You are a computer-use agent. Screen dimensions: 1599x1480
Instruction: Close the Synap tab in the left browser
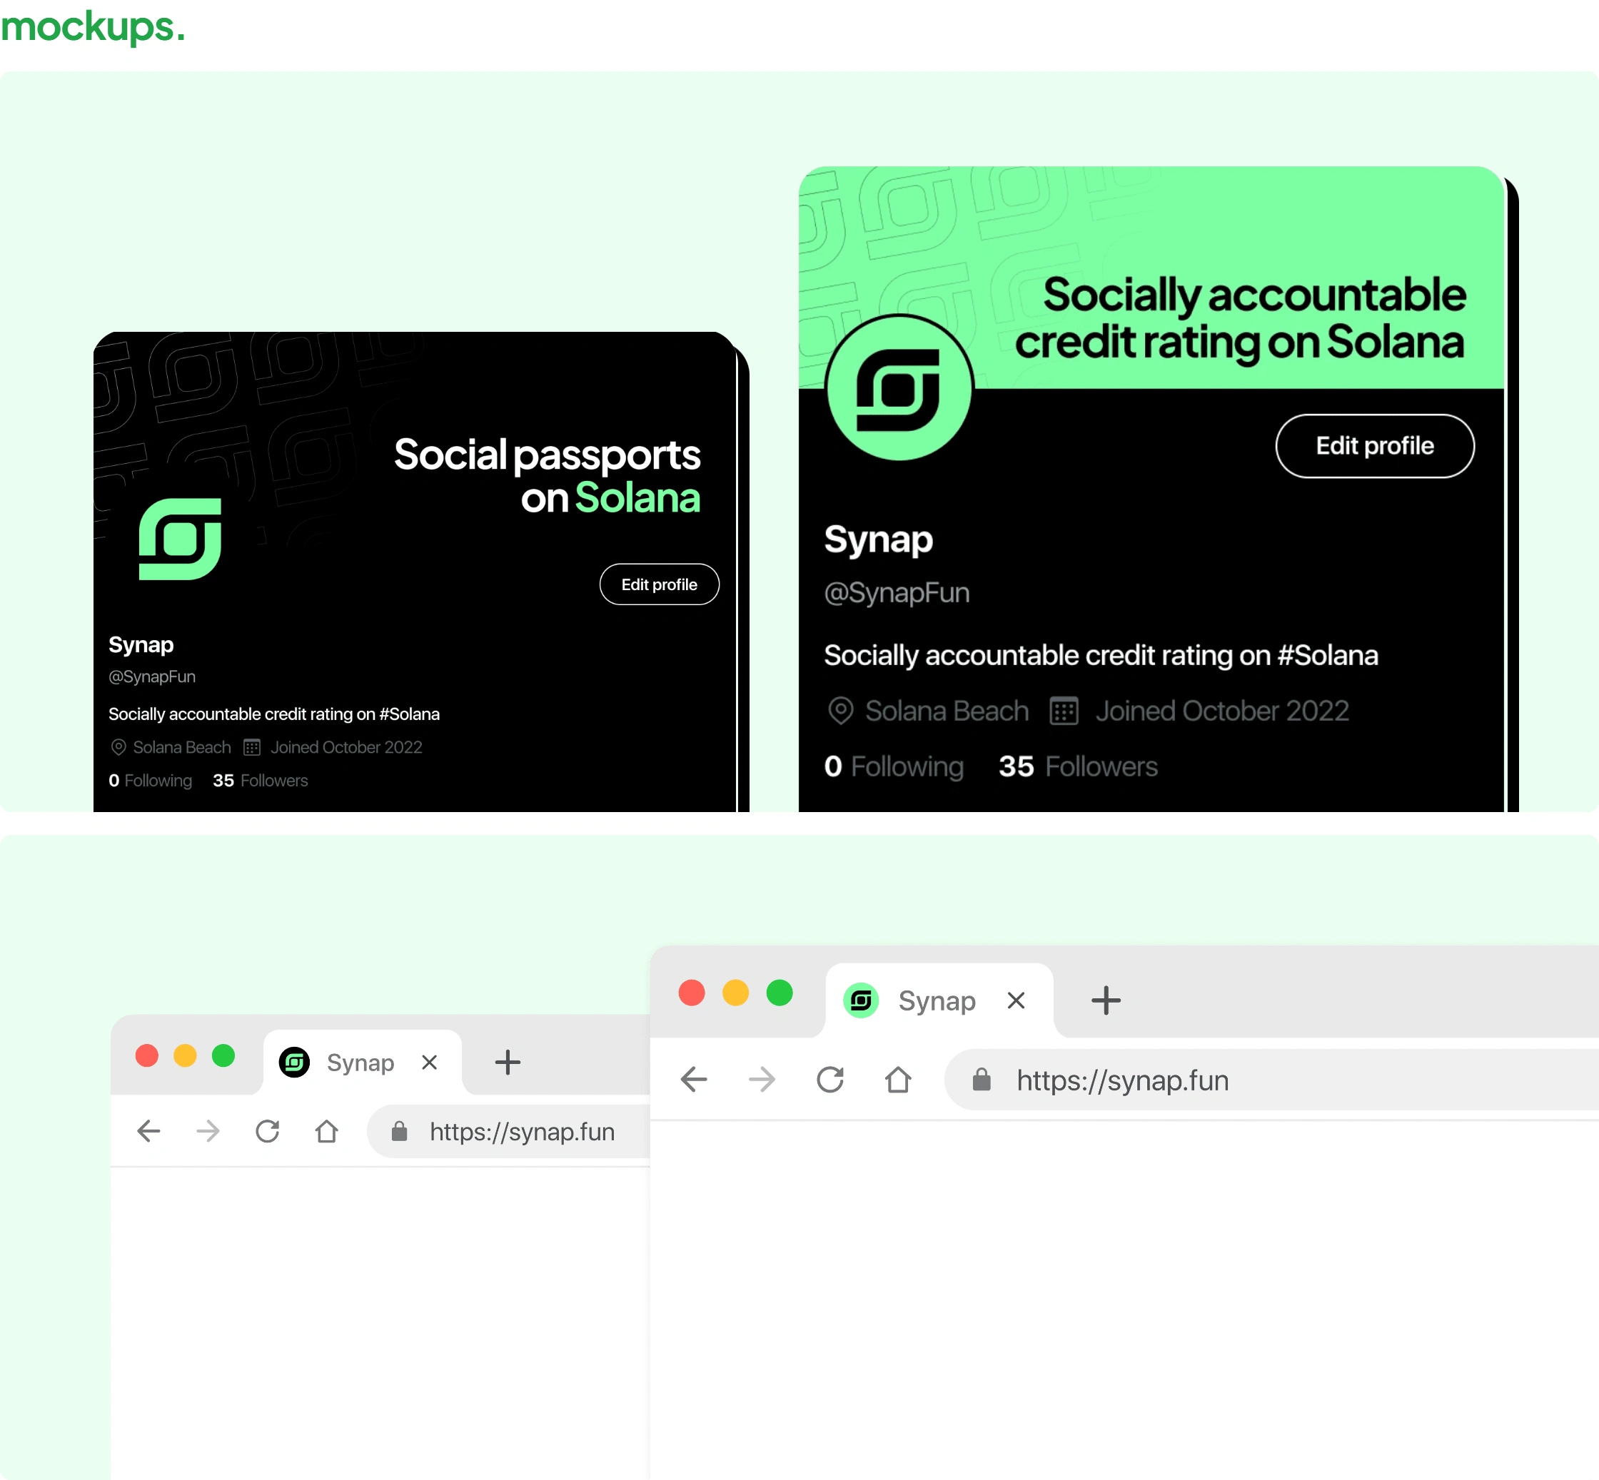(x=430, y=1063)
